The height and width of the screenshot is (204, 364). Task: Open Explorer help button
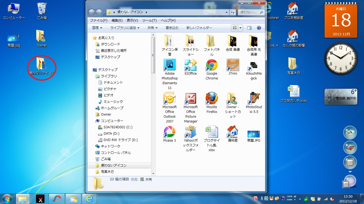pos(259,28)
